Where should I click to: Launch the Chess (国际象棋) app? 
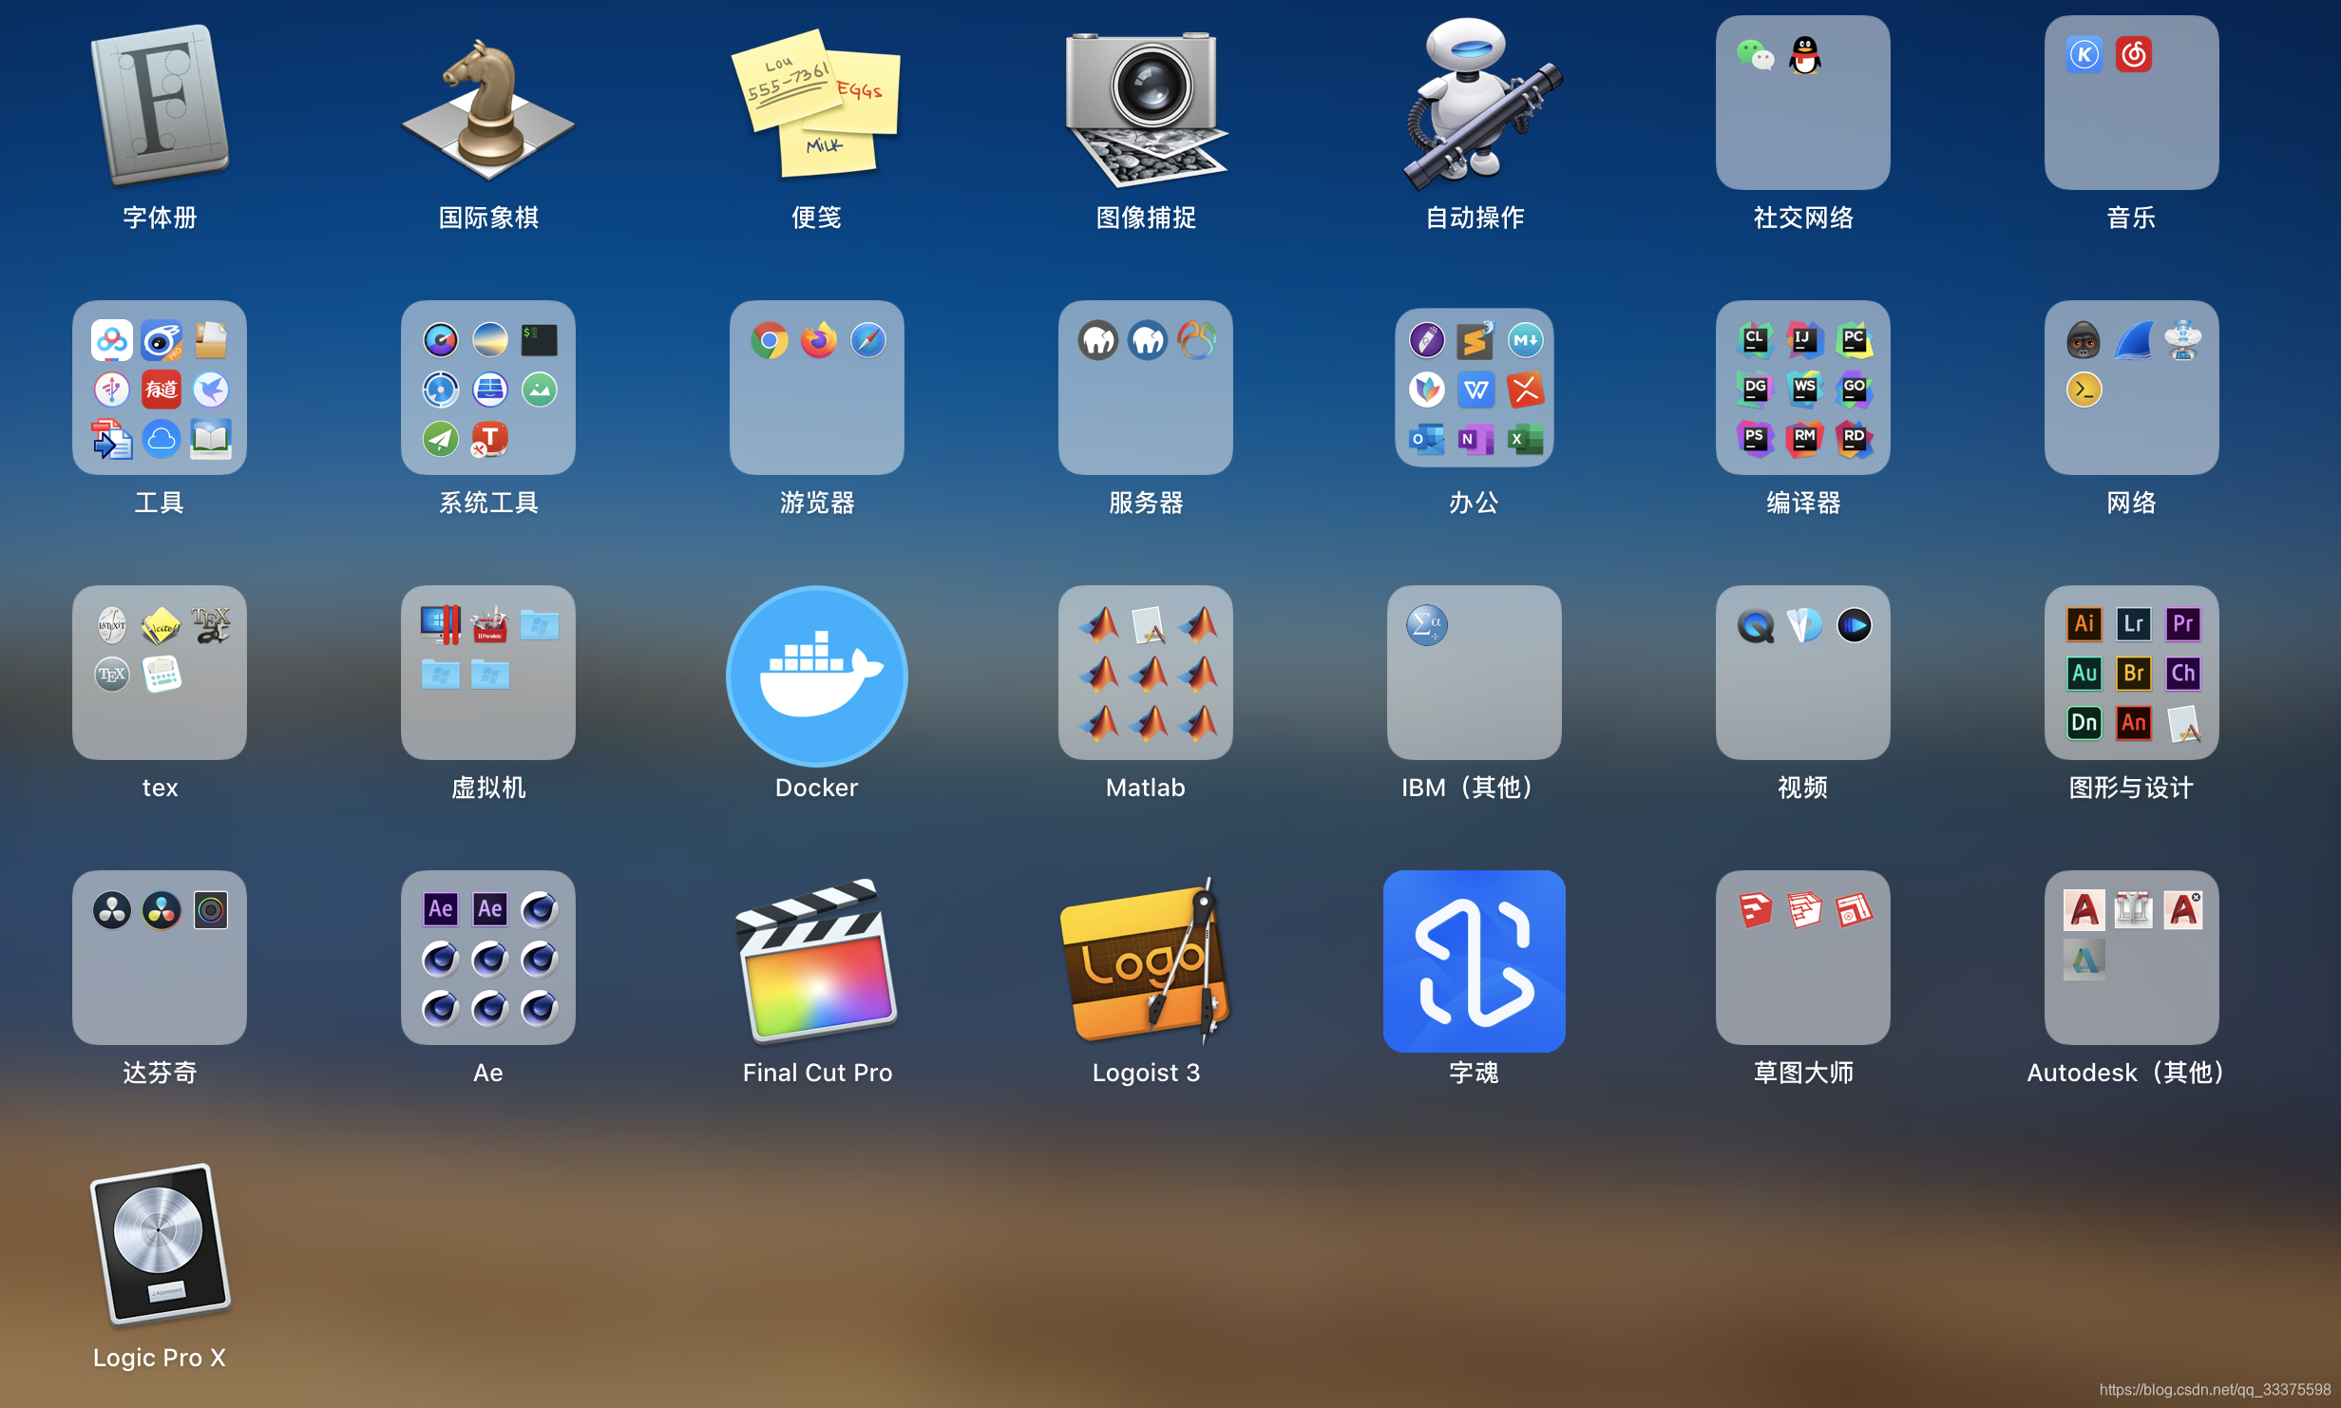click(488, 109)
